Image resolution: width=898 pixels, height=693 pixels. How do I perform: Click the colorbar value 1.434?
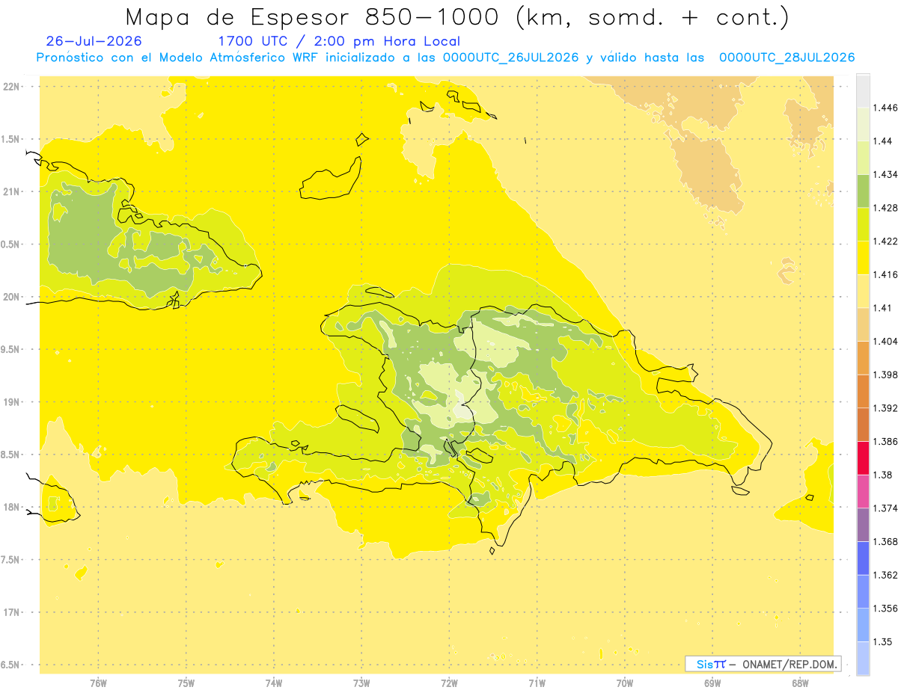pos(887,174)
